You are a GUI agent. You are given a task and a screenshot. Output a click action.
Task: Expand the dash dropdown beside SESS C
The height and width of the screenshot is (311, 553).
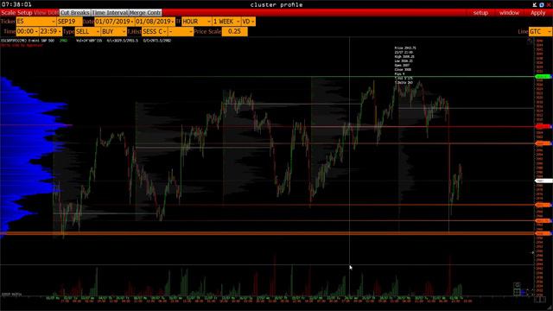(181, 32)
